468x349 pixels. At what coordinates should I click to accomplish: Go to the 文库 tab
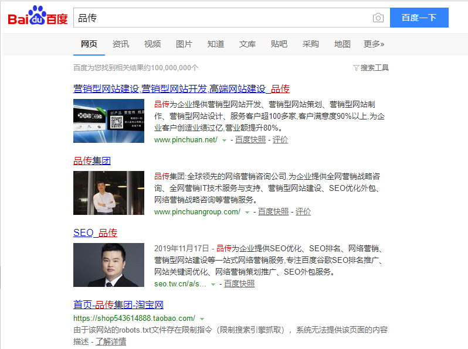click(x=247, y=44)
